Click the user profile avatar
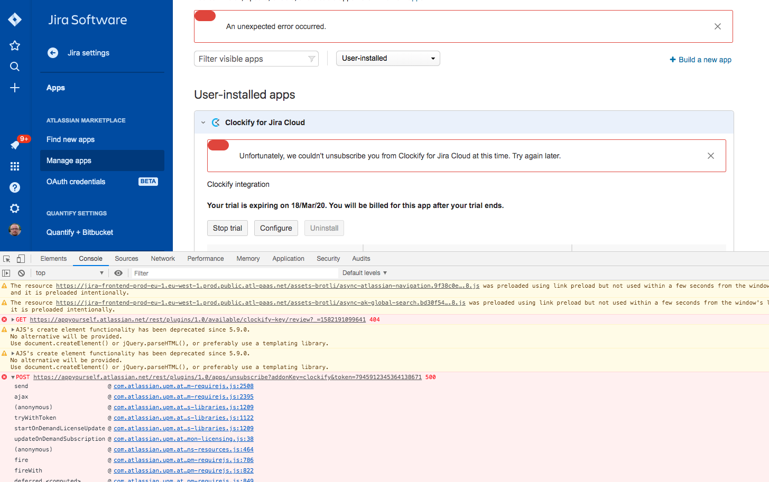Image resolution: width=769 pixels, height=482 pixels. [x=15, y=230]
